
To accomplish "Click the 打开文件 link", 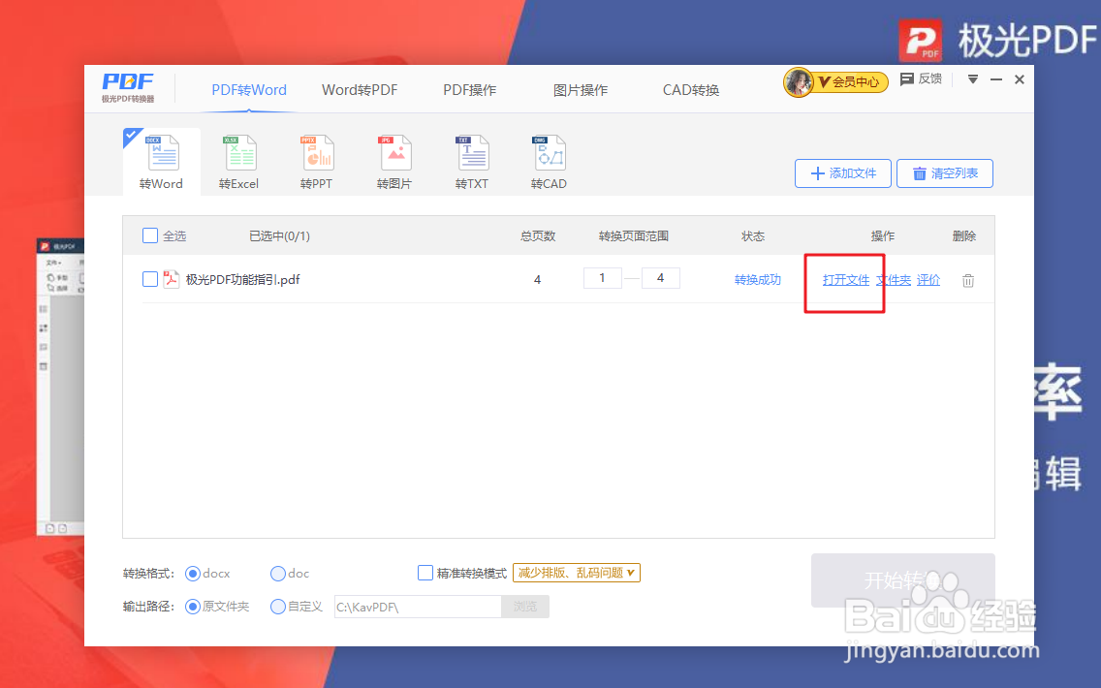I will 846,279.
